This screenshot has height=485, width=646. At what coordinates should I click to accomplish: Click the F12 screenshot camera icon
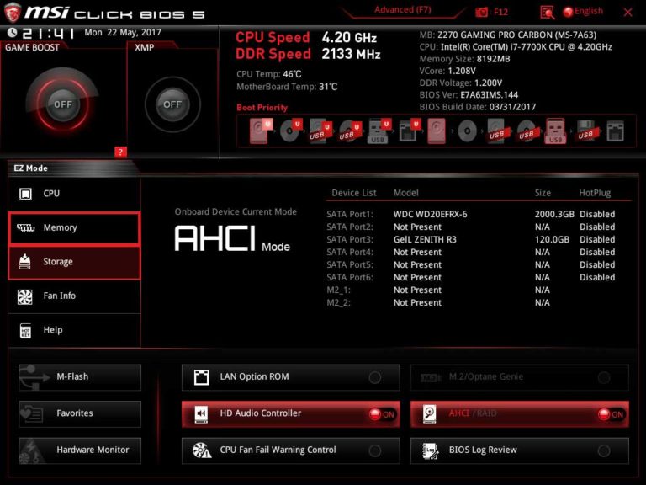482,12
